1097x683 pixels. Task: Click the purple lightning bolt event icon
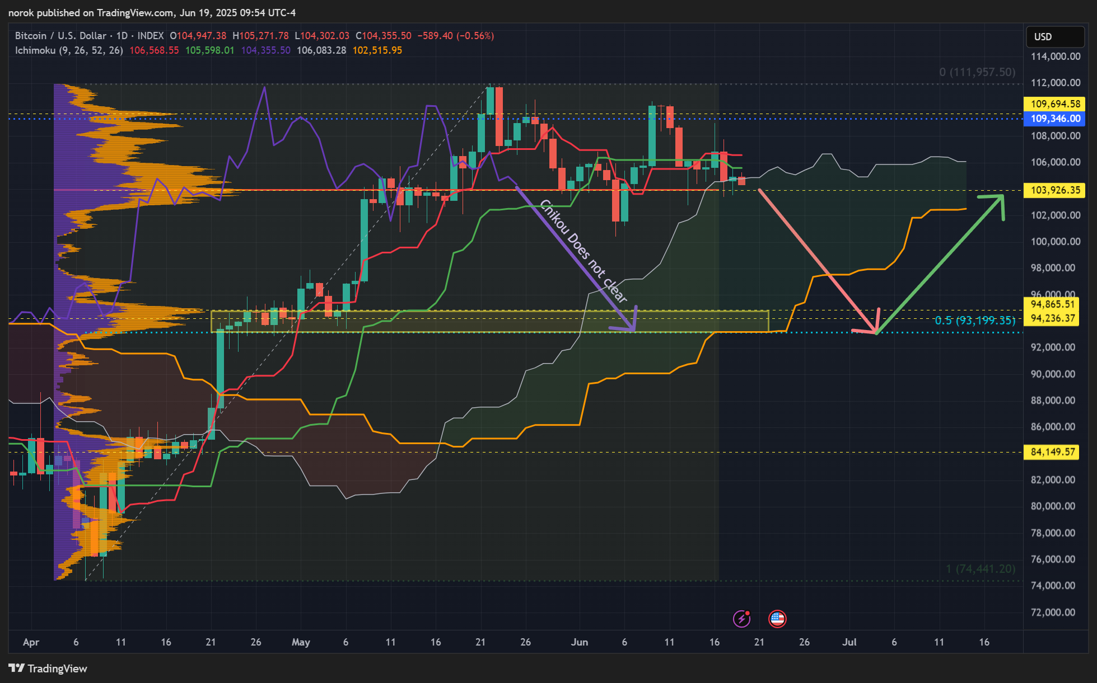click(x=742, y=619)
